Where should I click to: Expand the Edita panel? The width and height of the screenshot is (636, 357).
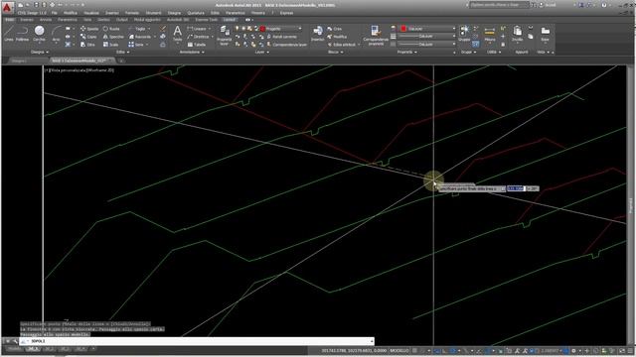pyautogui.click(x=122, y=52)
